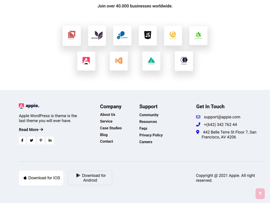The width and height of the screenshot is (270, 203).
Task: Open the Facebook social icon
Action: (22, 140)
